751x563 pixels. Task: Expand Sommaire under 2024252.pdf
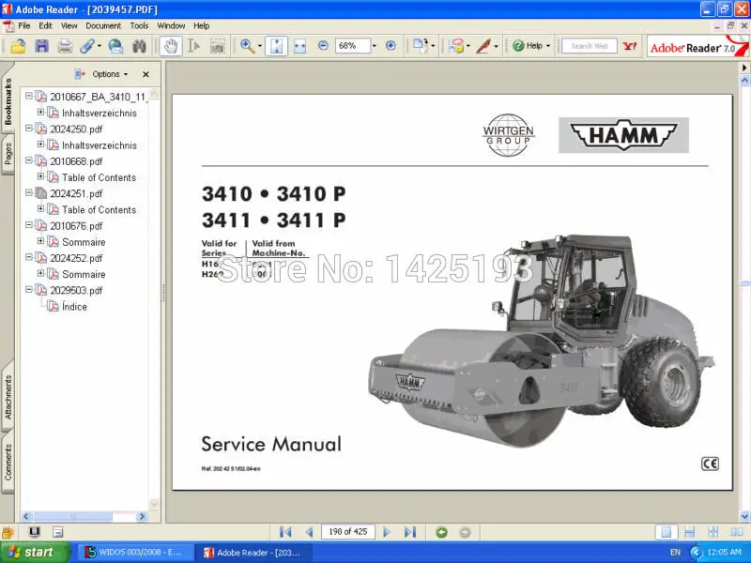click(x=40, y=273)
